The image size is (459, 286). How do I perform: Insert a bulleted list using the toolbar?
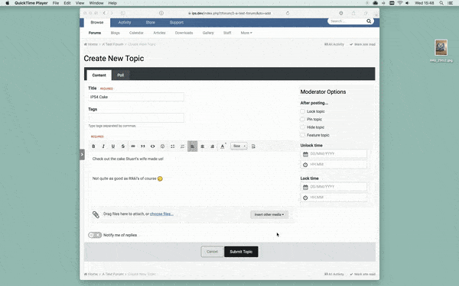173,146
